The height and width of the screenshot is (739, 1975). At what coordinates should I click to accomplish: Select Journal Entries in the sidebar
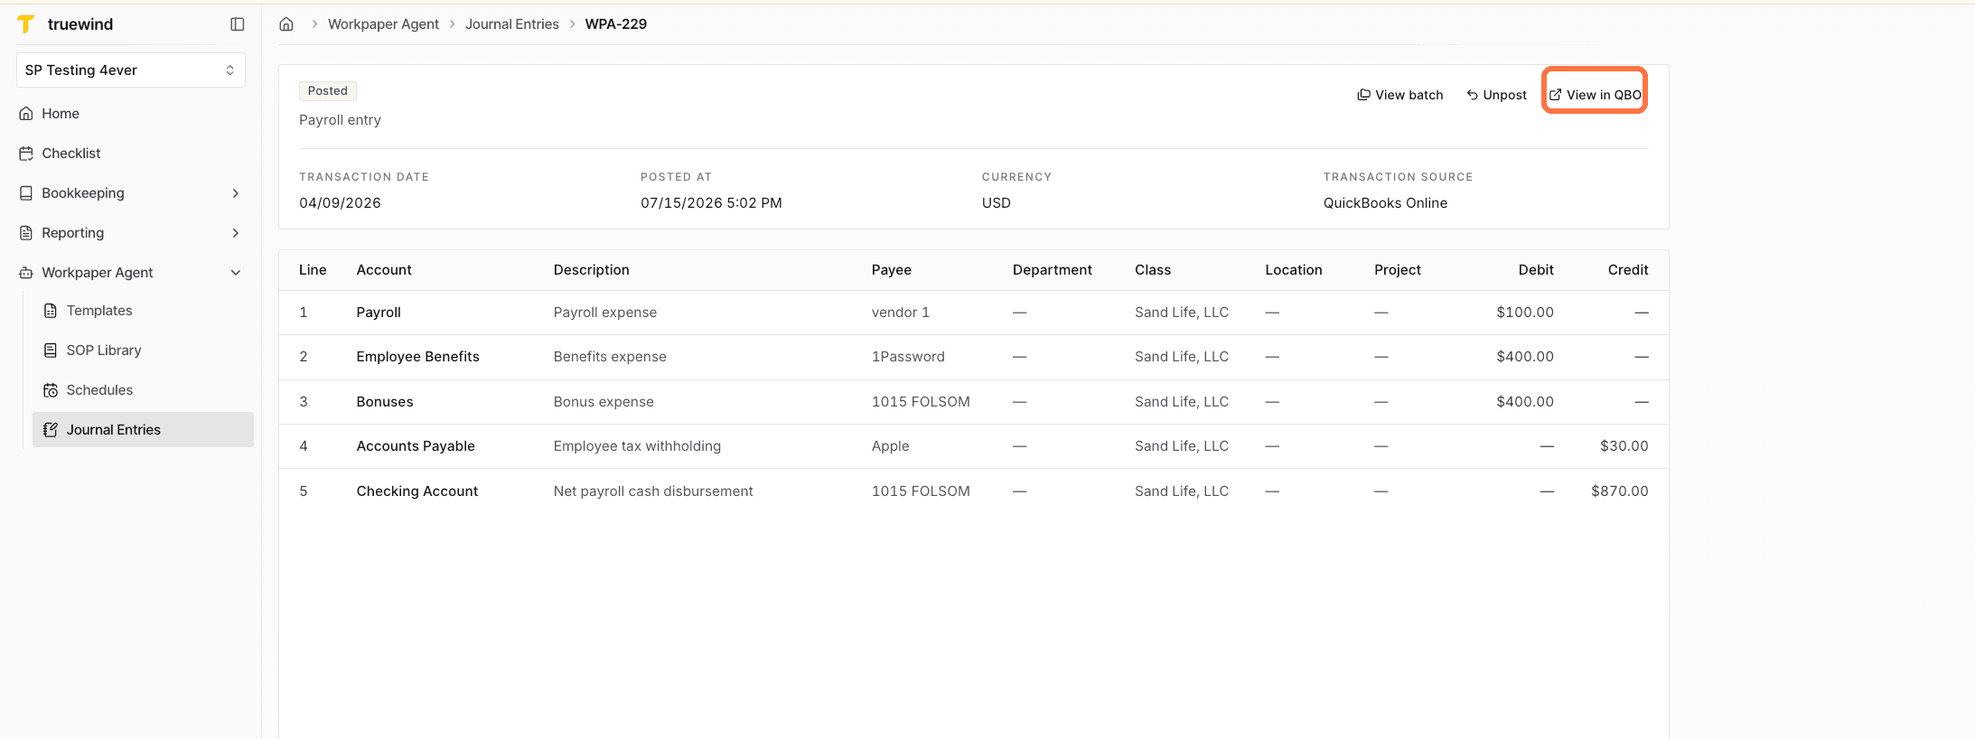click(143, 430)
